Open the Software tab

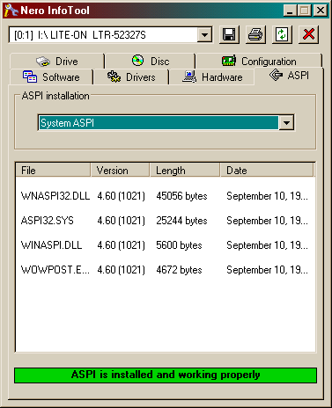pos(51,77)
